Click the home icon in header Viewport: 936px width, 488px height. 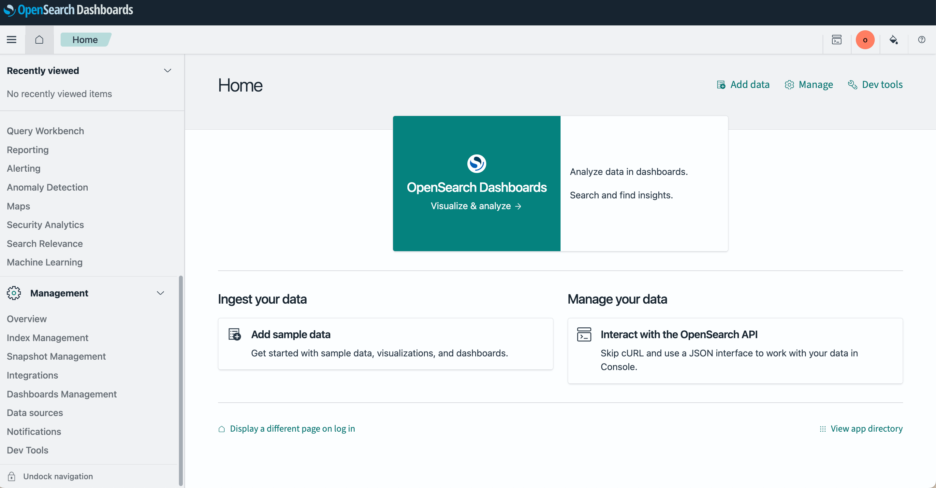point(39,39)
